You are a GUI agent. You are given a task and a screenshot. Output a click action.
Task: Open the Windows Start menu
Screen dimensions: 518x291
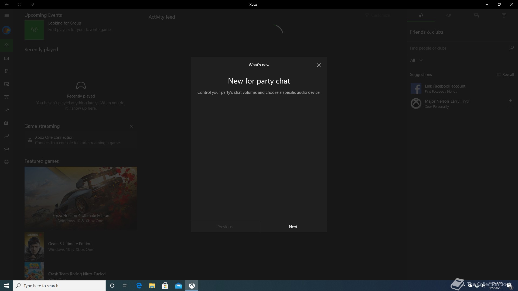coord(6,286)
